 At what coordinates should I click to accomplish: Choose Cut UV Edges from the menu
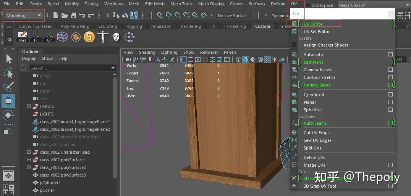pos(317,133)
